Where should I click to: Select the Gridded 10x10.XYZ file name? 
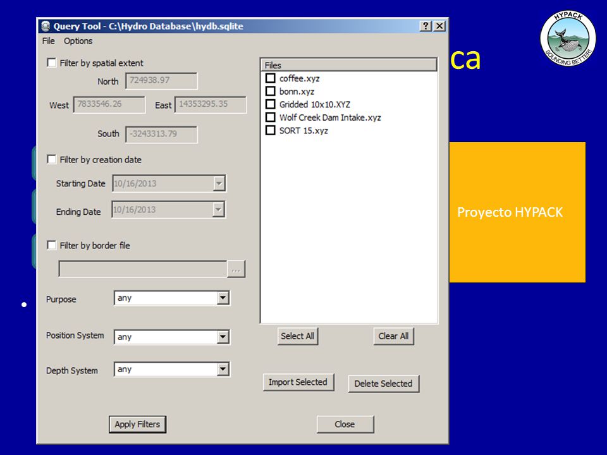315,104
